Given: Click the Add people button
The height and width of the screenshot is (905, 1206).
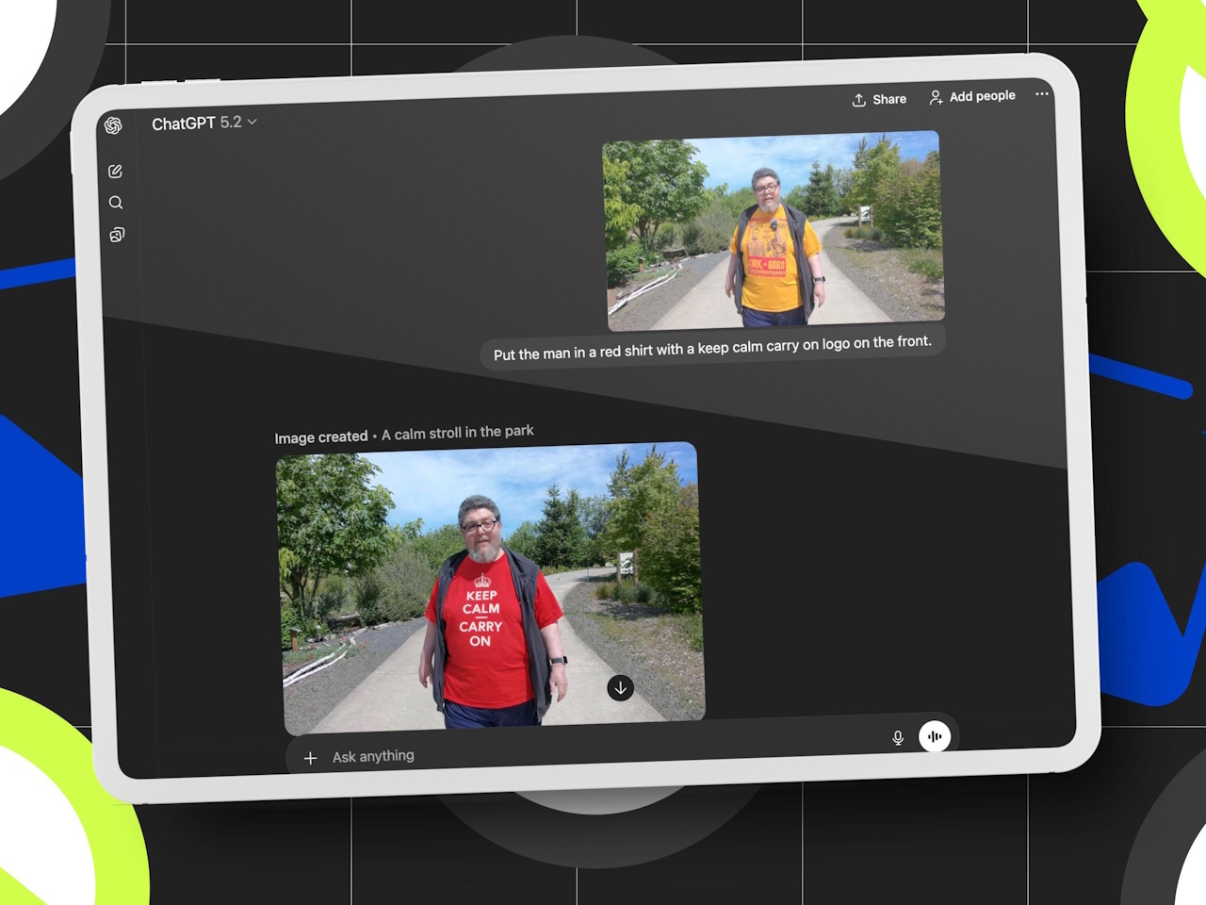Looking at the screenshot, I should [972, 96].
